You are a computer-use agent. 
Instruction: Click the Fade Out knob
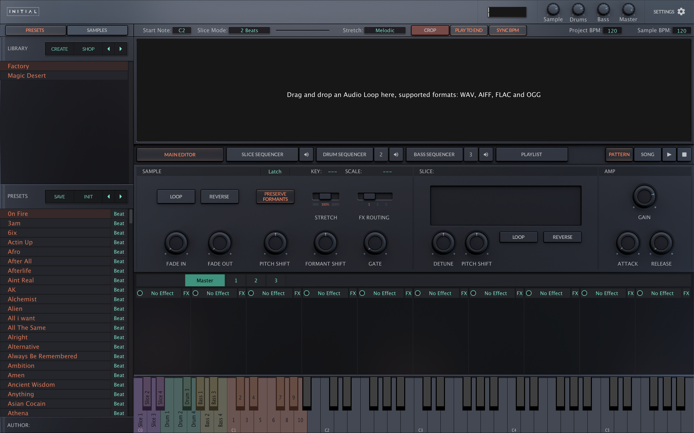220,243
